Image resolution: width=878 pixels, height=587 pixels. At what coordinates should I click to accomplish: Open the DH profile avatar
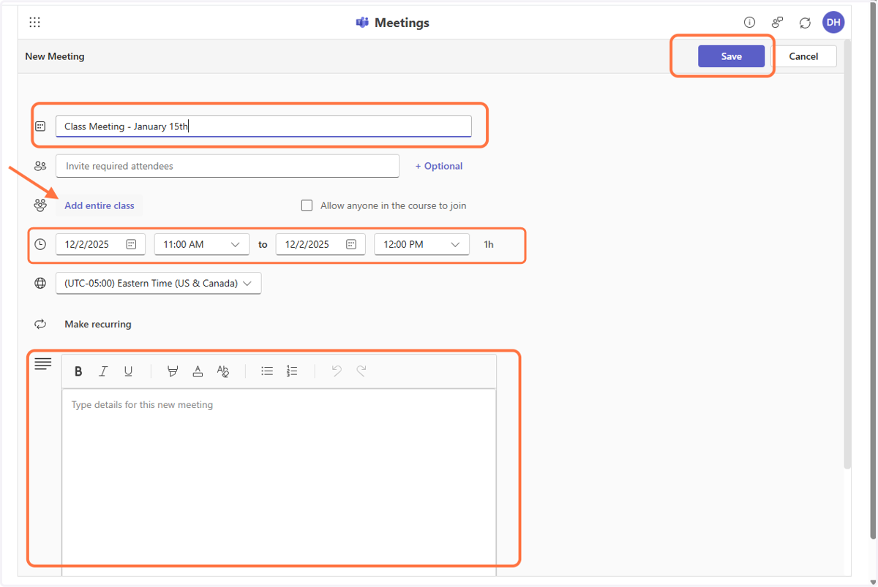pos(833,23)
